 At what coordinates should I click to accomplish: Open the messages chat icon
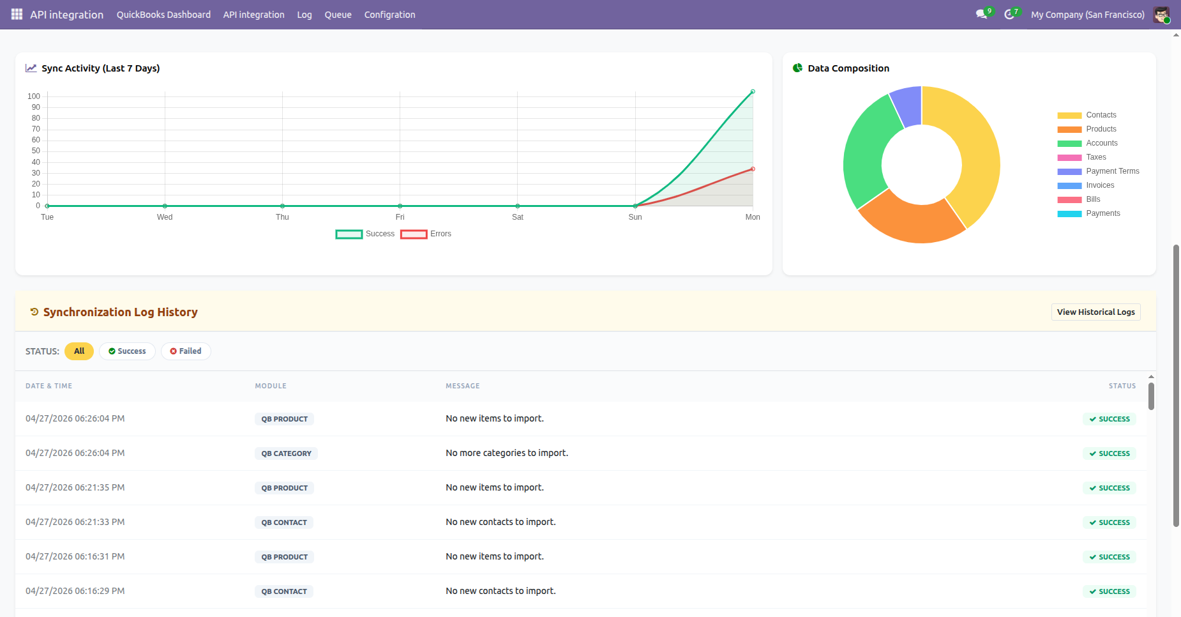tap(981, 14)
